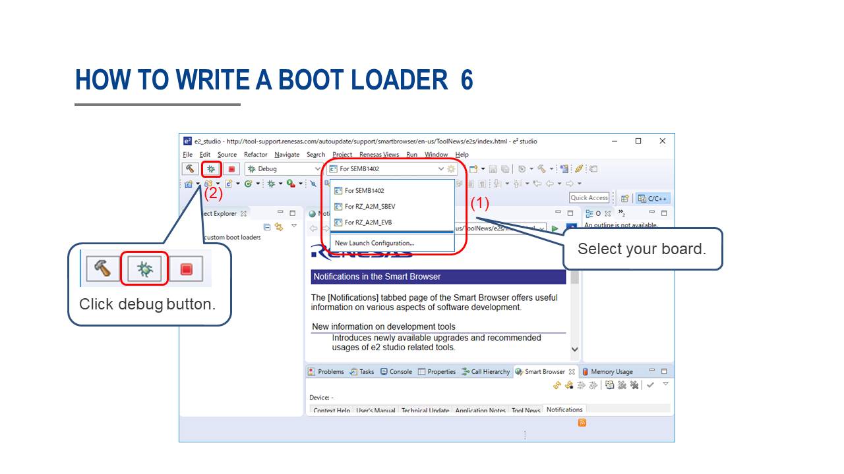Switch to the Memory Usage tab

coord(607,371)
